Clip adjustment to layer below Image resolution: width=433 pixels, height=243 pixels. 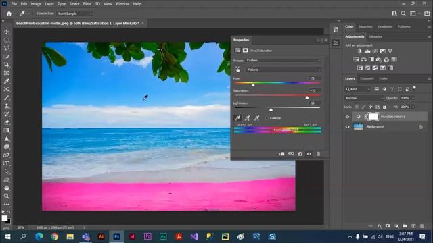281,154
